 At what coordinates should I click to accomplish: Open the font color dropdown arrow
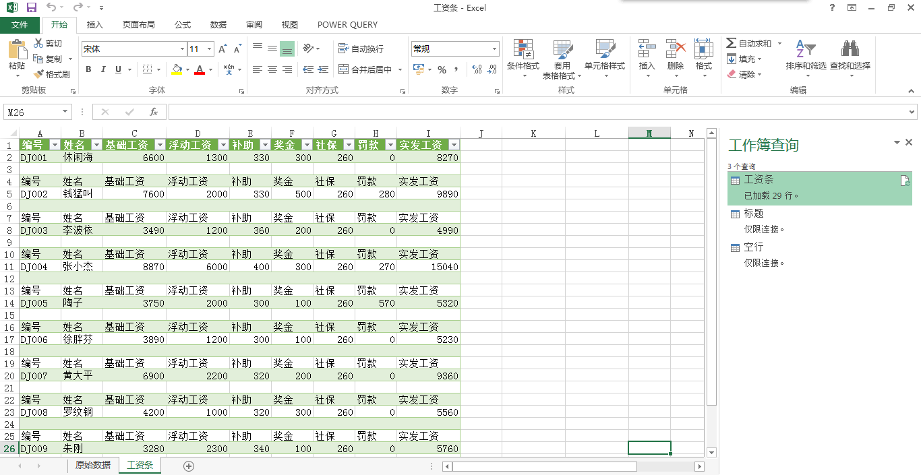[x=211, y=69]
